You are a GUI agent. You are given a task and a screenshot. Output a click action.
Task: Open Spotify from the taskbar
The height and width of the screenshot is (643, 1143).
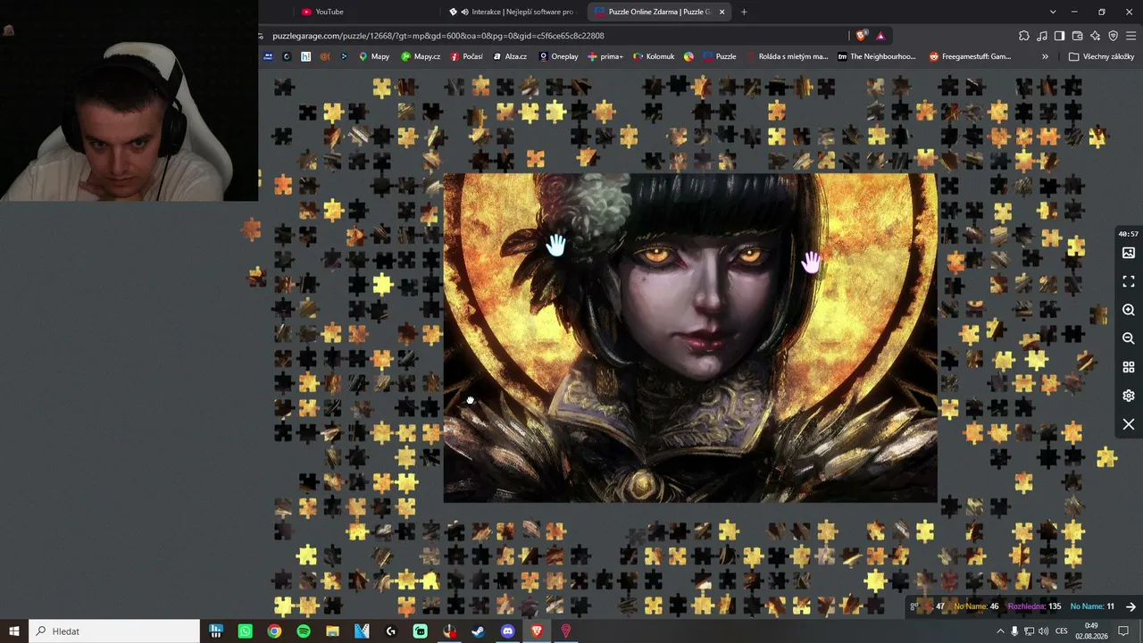point(304,631)
